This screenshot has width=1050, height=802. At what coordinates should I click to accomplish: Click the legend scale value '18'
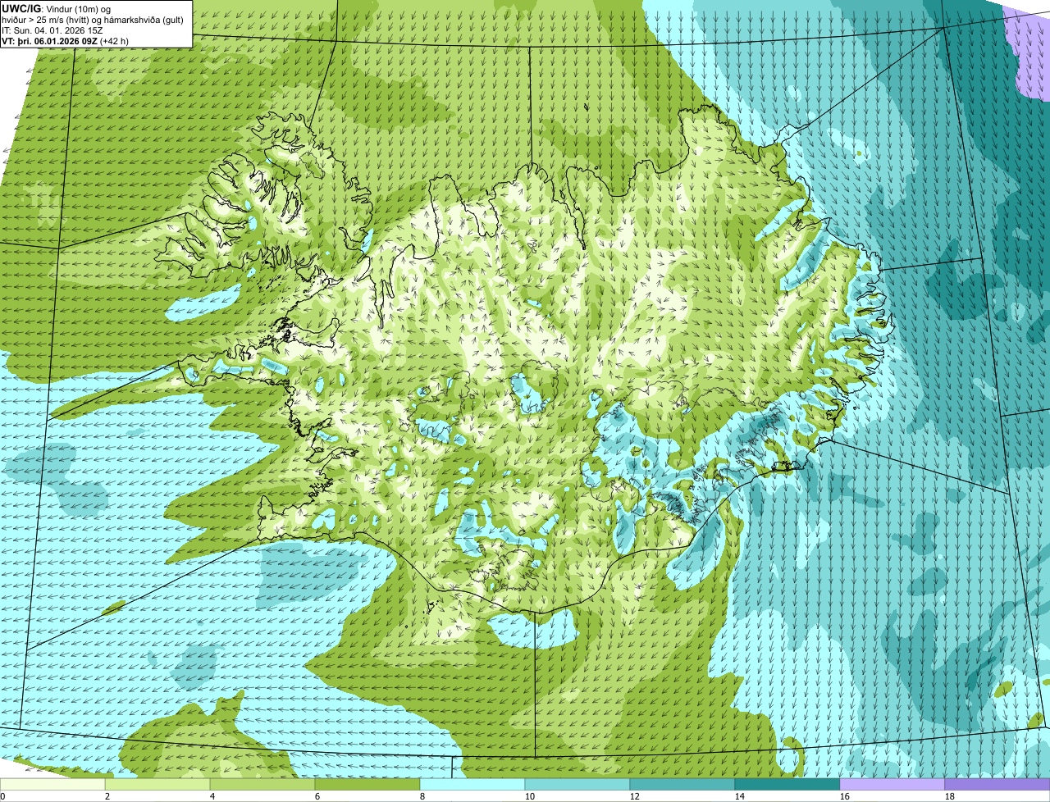(950, 796)
